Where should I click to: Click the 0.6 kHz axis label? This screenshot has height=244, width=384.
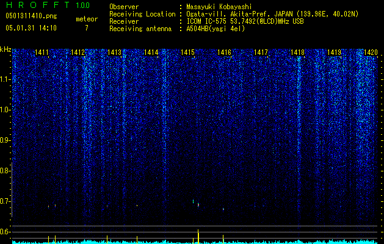click(4, 232)
